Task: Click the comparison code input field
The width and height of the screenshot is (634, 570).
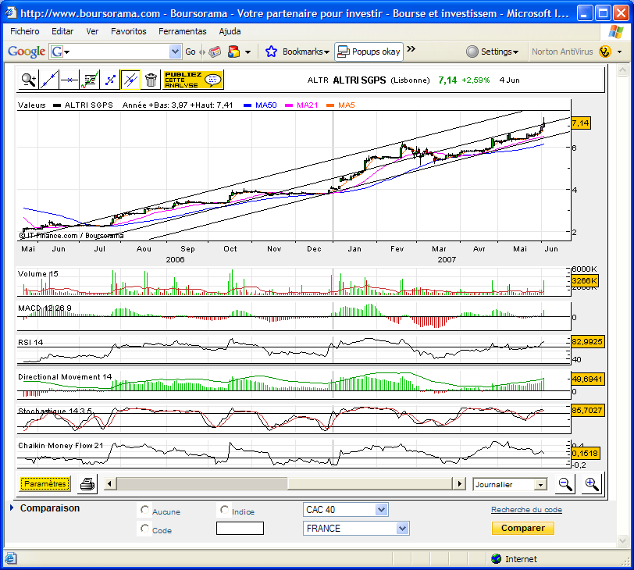Action: point(240,529)
